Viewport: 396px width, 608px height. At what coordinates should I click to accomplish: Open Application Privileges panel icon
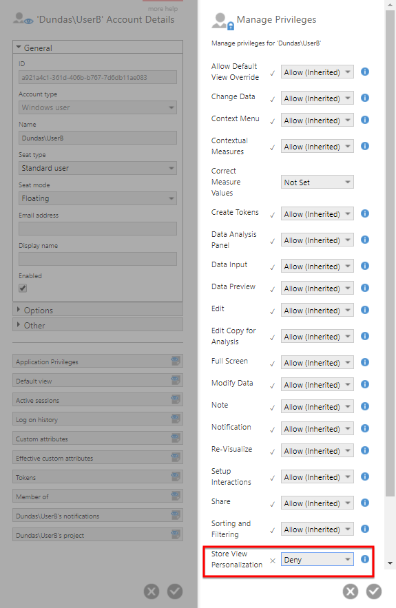[x=176, y=361]
